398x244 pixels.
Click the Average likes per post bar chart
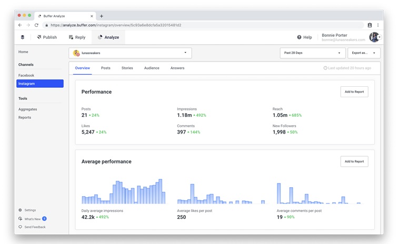pyautogui.click(x=221, y=194)
